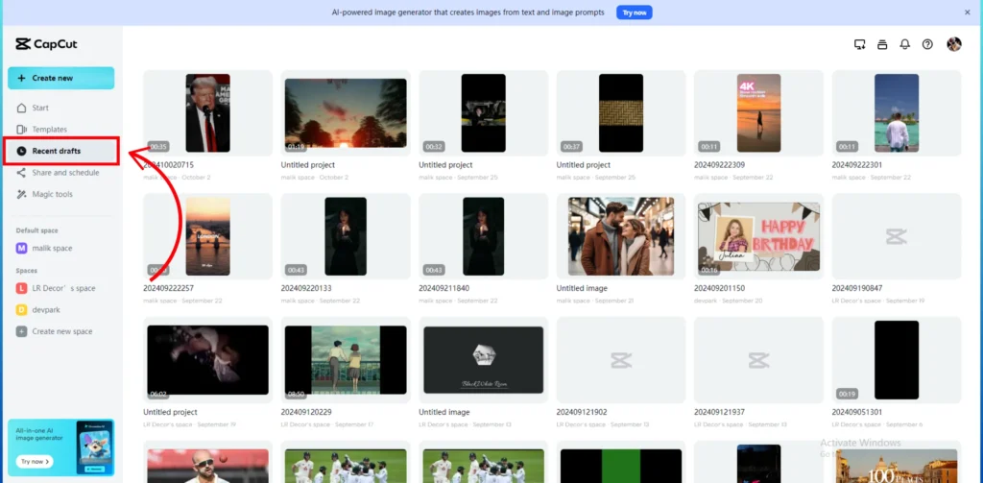This screenshot has width=983, height=483.
Task: Open empty draft 202409190847
Action: pyautogui.click(x=897, y=236)
